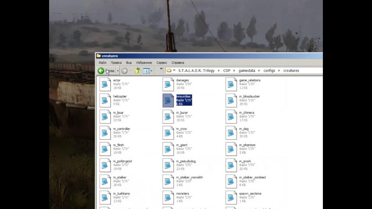Click the grey Forward arrow button
This screenshot has height=209, width=372.
(x=124, y=71)
